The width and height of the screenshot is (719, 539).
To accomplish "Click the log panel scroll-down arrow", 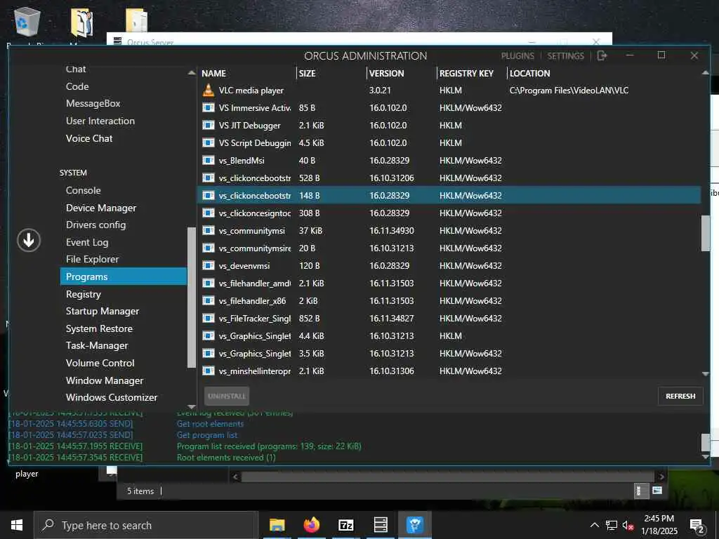I will (705, 457).
